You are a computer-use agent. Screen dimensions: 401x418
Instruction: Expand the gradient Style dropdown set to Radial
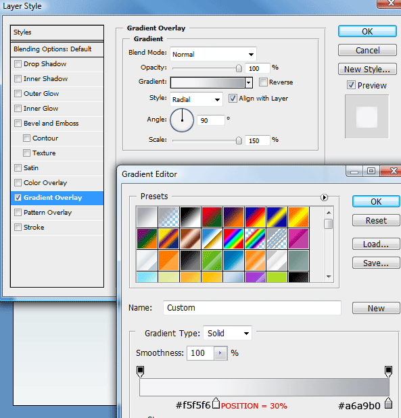[x=196, y=99]
